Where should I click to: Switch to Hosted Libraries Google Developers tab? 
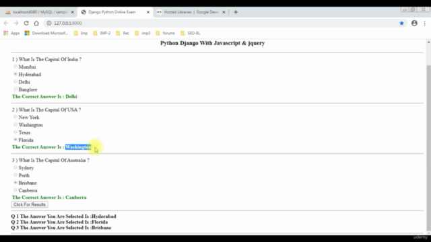pos(191,12)
